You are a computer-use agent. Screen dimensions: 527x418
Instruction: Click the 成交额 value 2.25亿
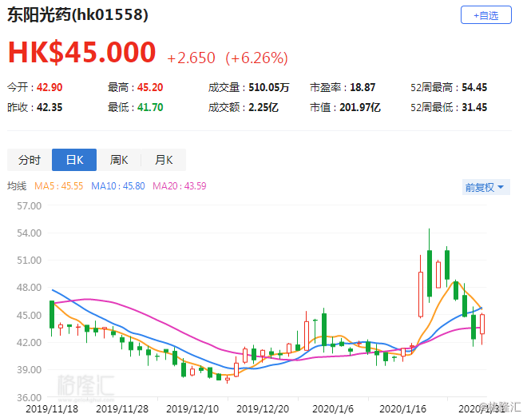pos(263,108)
